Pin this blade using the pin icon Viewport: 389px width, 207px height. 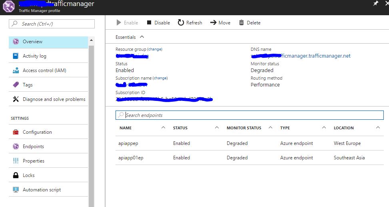tap(375, 4)
